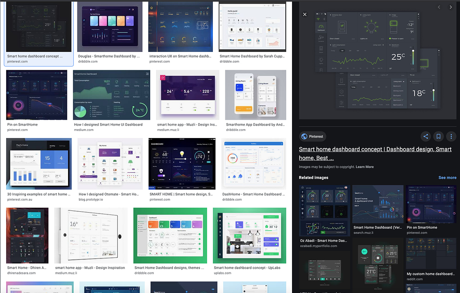Close the image preview panel
The height and width of the screenshot is (293, 460).
pyautogui.click(x=304, y=14)
